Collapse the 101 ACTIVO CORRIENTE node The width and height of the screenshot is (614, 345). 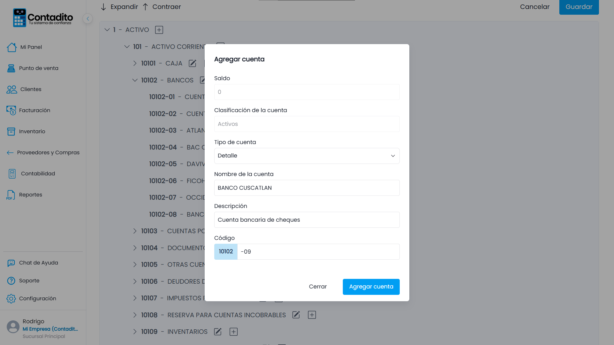[127, 47]
